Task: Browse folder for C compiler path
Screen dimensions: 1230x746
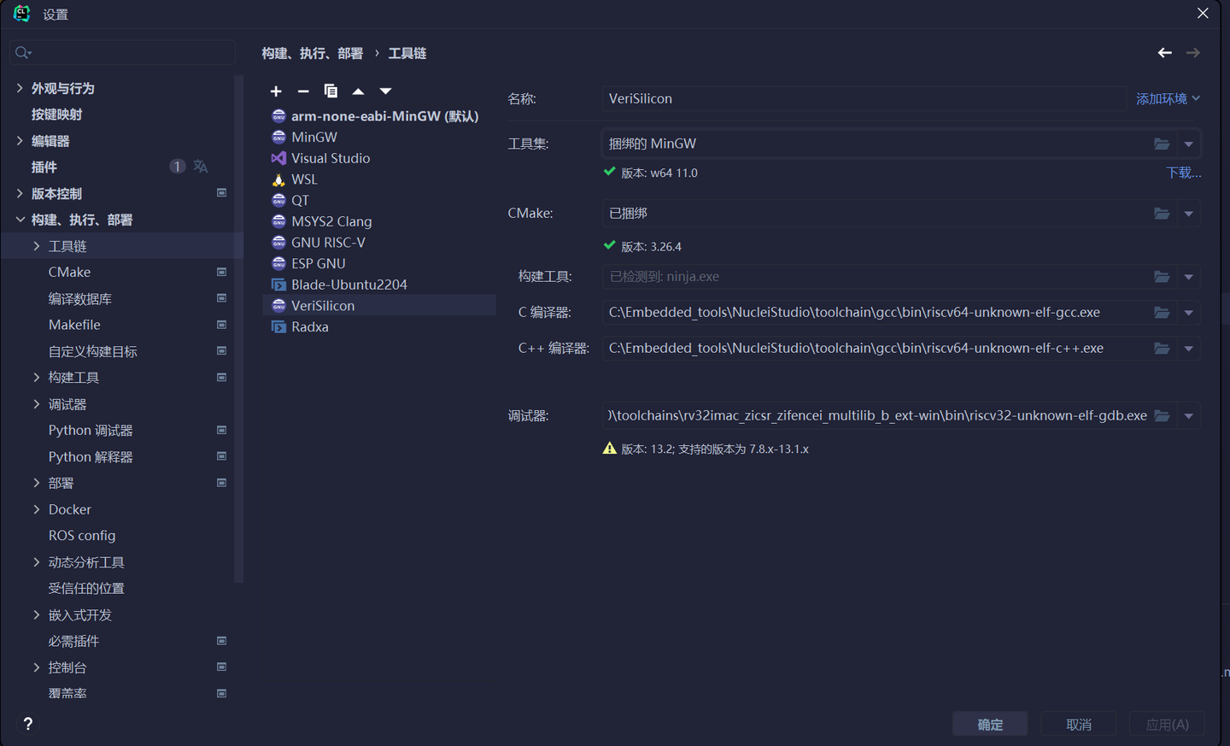Action: tap(1162, 313)
